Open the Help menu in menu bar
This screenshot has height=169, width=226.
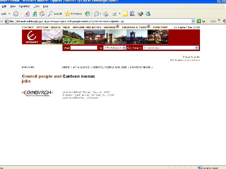click(46, 6)
